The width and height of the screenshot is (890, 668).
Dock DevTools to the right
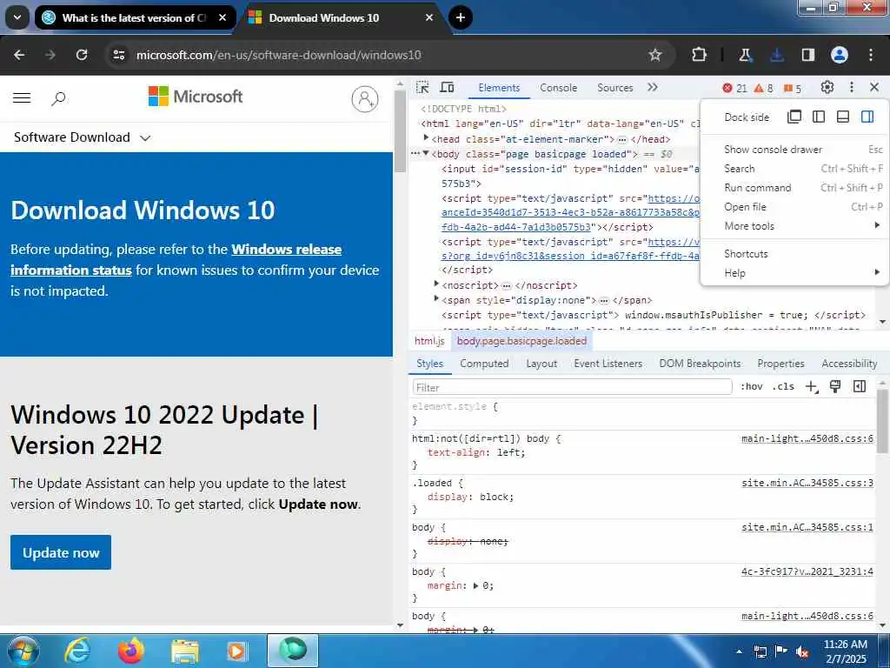(x=867, y=117)
